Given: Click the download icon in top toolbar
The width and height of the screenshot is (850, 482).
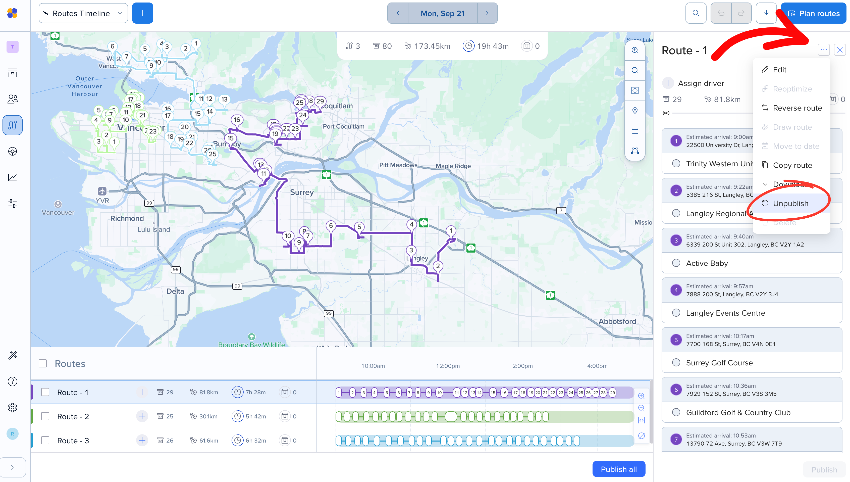Looking at the screenshot, I should click(766, 13).
